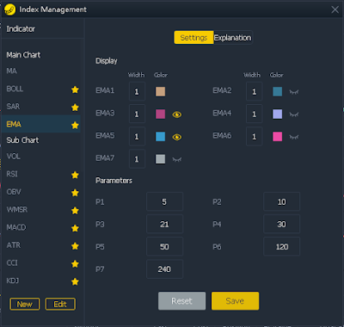Click the EMA7 width field
This screenshot has height=327, width=344.
[137, 158]
